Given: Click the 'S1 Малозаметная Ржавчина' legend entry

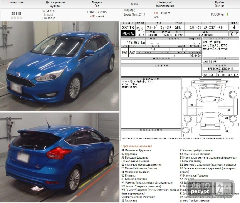Looking at the screenshot, I should 138,197.
